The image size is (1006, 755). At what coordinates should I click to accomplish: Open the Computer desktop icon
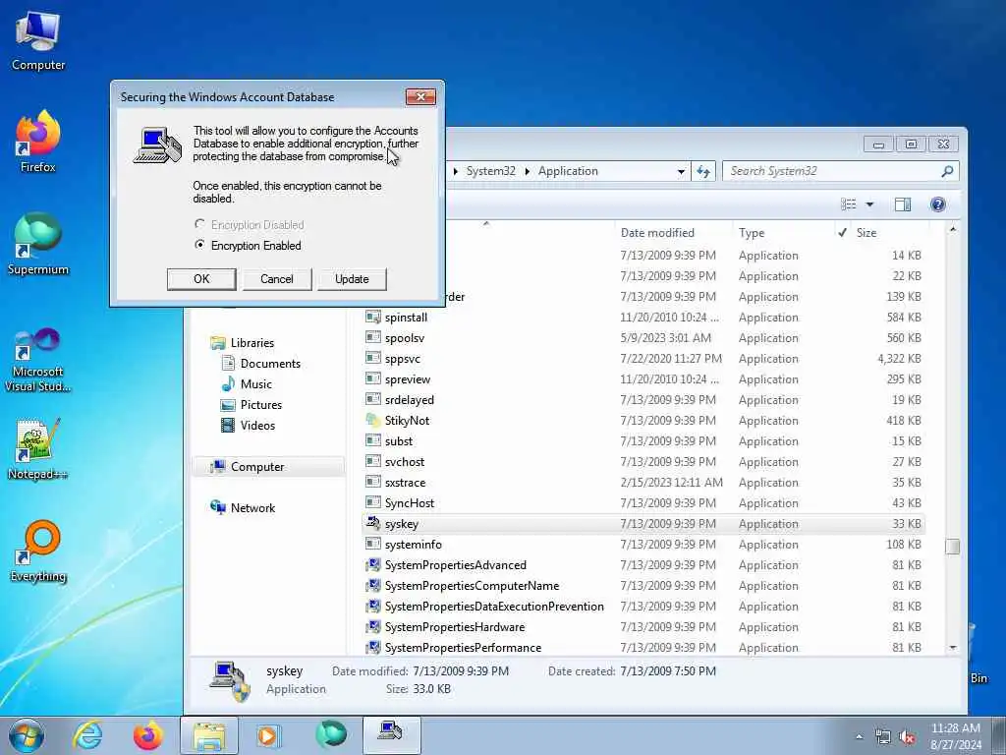pyautogui.click(x=38, y=41)
